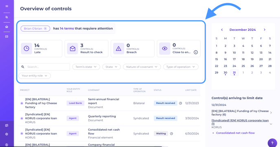Open the mail icon in sidebar

7,37
